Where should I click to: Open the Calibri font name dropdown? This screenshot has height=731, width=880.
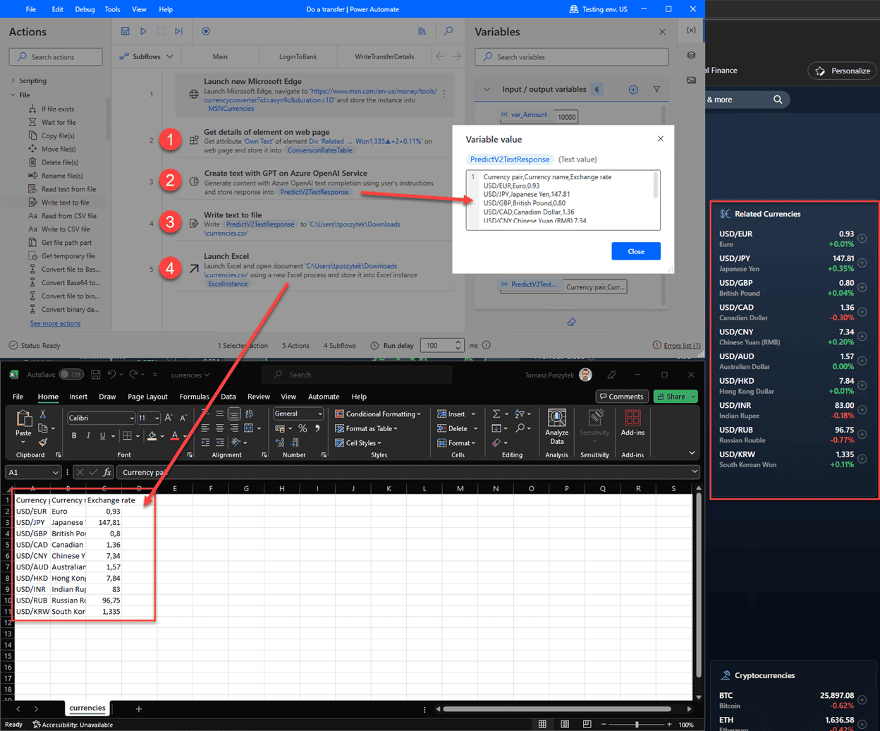(x=130, y=418)
